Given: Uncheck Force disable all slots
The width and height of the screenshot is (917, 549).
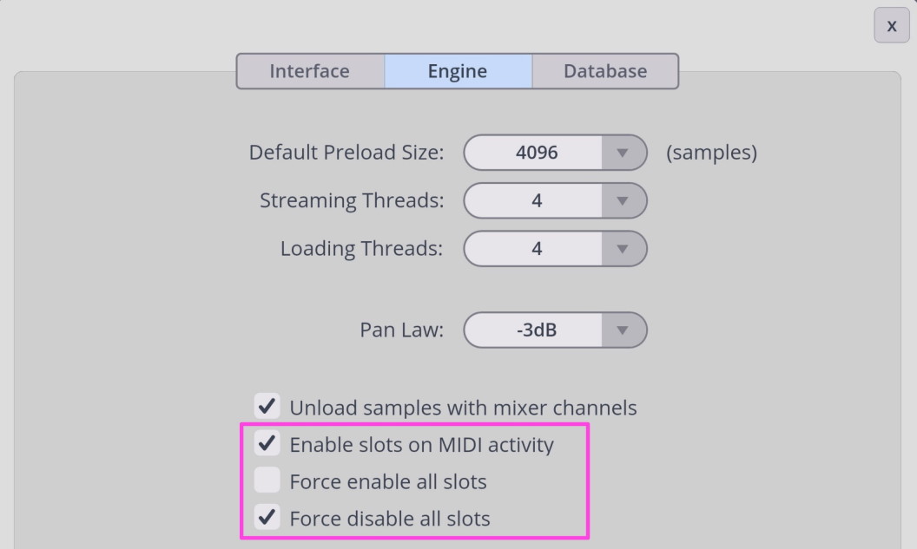Looking at the screenshot, I should (267, 517).
